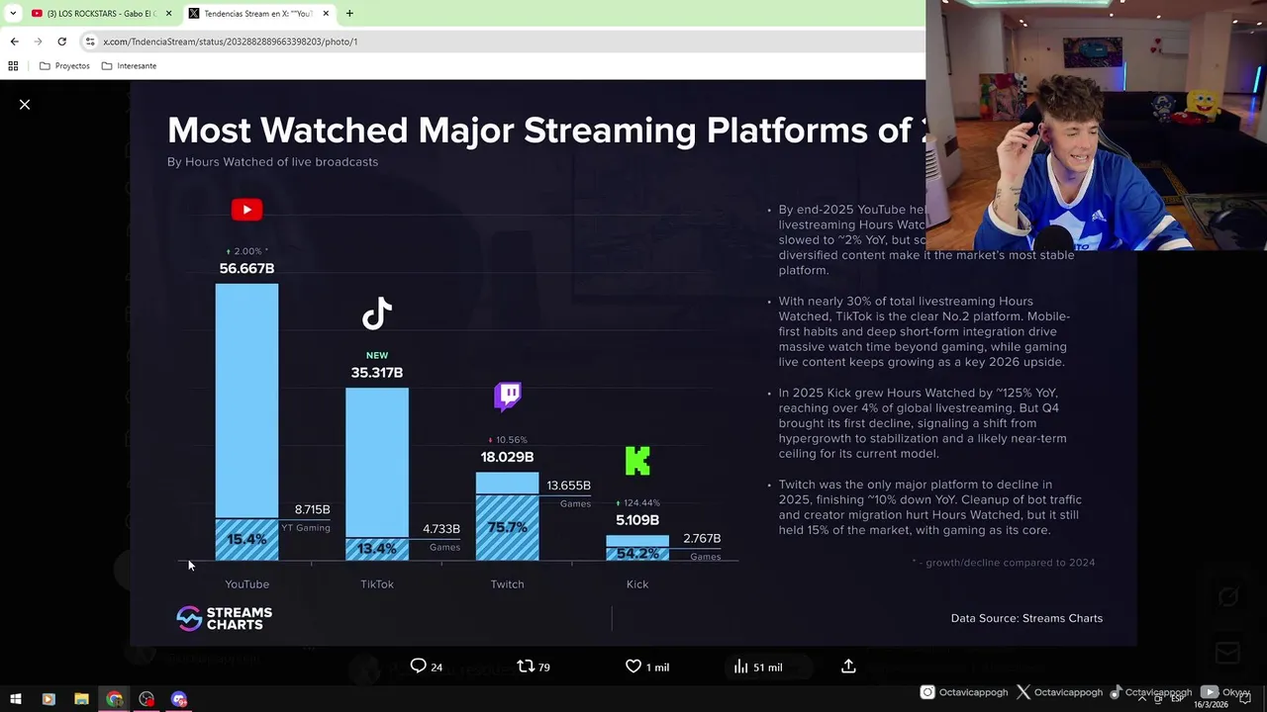Viewport: 1267px width, 712px height.
Task: Reload the page with the refresh icon
Action: pos(61,42)
